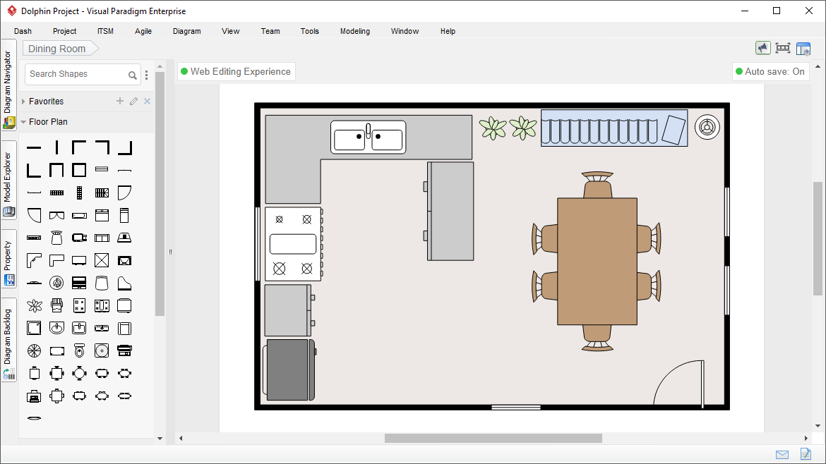The image size is (826, 464).
Task: Select the toilet shape in palette
Action: tap(79, 351)
